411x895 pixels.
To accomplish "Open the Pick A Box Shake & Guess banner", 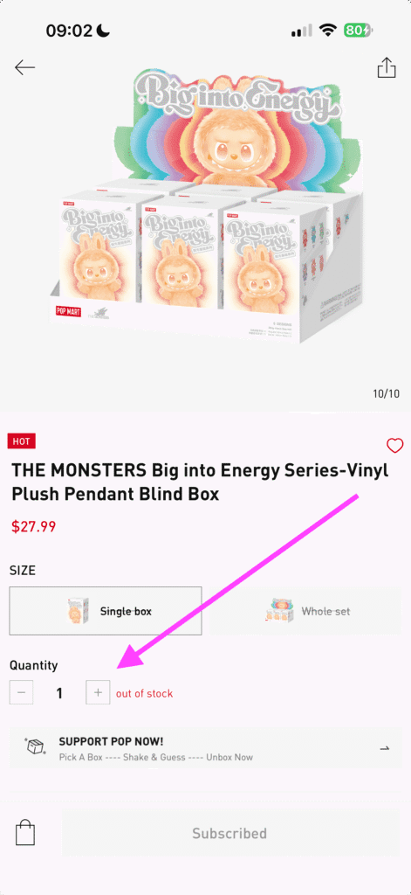I will 206,747.
